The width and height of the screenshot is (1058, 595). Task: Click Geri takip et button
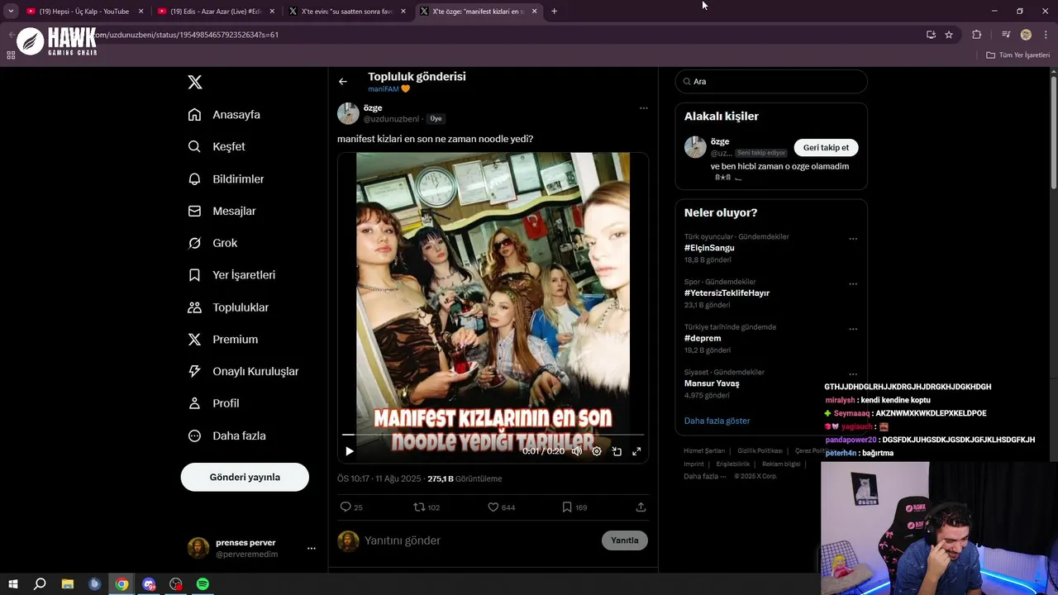coord(826,147)
